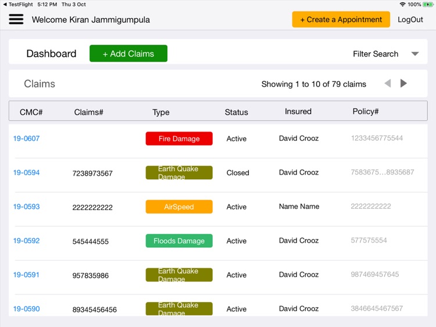Click Earth Quake Damage tag for 19-0594

[179, 173]
